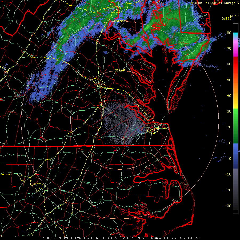Click the -10 value on the dBZ scale

pos(228,174)
